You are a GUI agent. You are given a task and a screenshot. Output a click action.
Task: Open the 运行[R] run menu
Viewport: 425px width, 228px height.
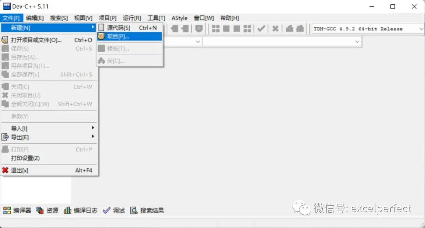point(132,18)
